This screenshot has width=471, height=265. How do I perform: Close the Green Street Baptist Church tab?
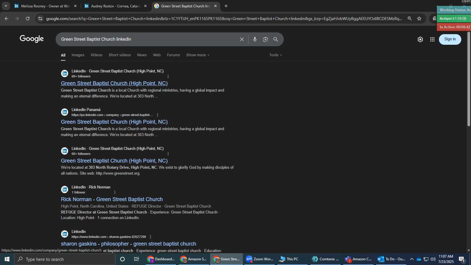215,6
